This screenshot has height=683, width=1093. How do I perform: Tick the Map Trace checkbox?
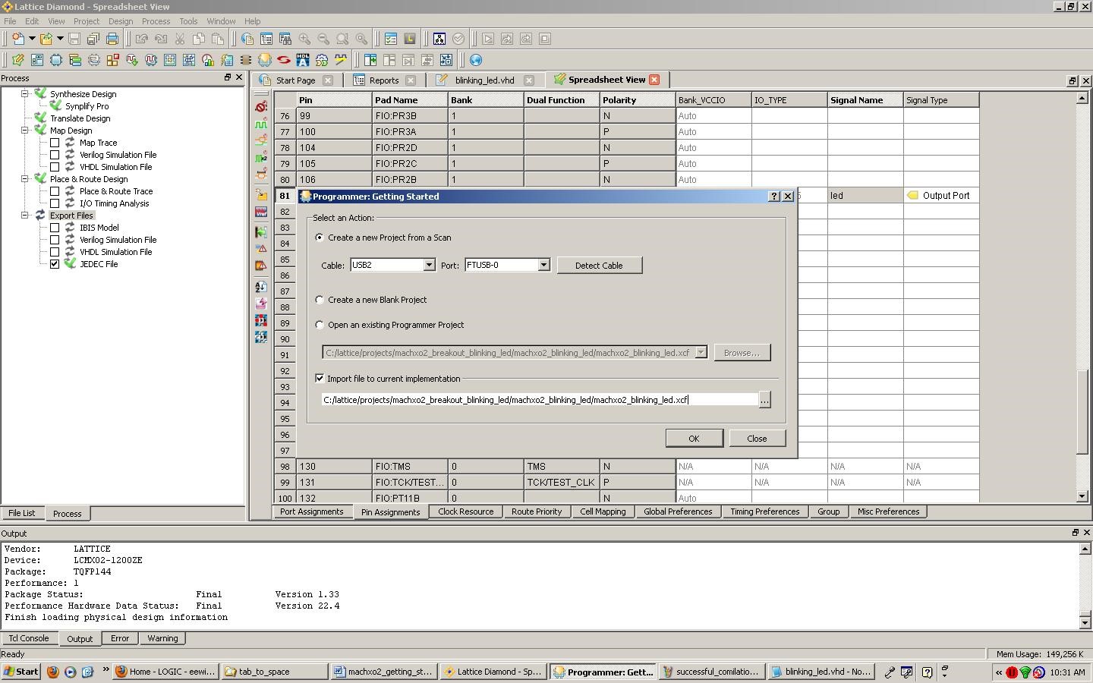coord(55,143)
